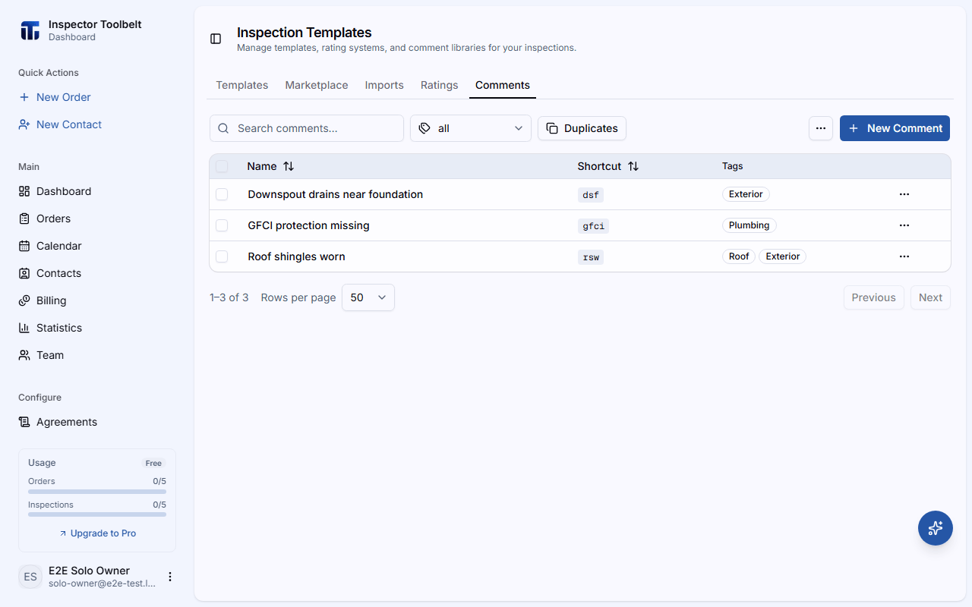Image resolution: width=972 pixels, height=607 pixels.
Task: Click the Billing icon in sidebar
Action: point(24,300)
